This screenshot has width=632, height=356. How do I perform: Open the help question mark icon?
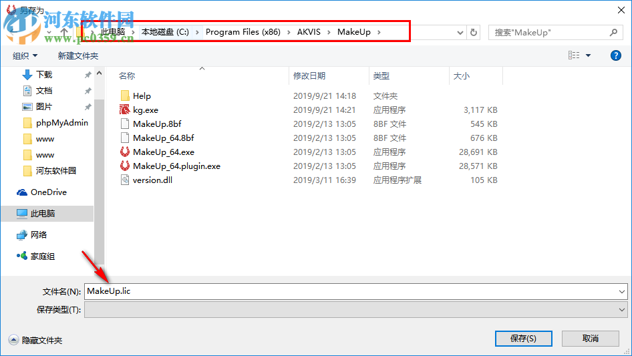click(615, 55)
